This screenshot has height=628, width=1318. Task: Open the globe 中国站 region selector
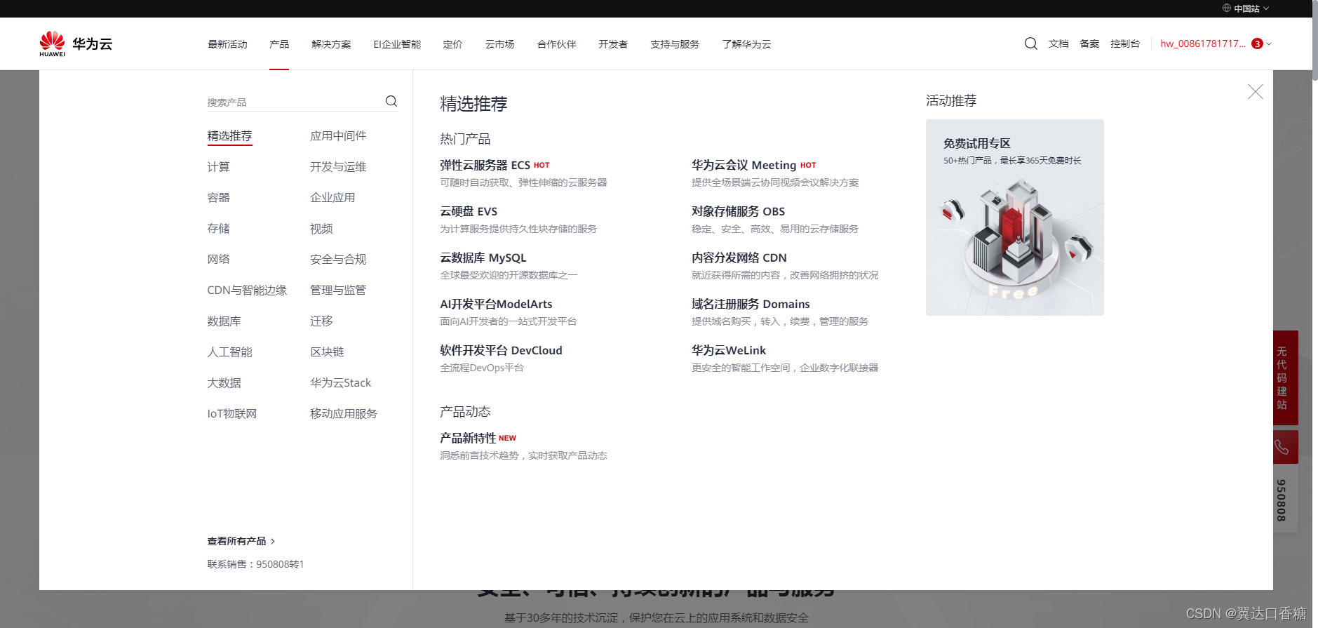tap(1246, 8)
